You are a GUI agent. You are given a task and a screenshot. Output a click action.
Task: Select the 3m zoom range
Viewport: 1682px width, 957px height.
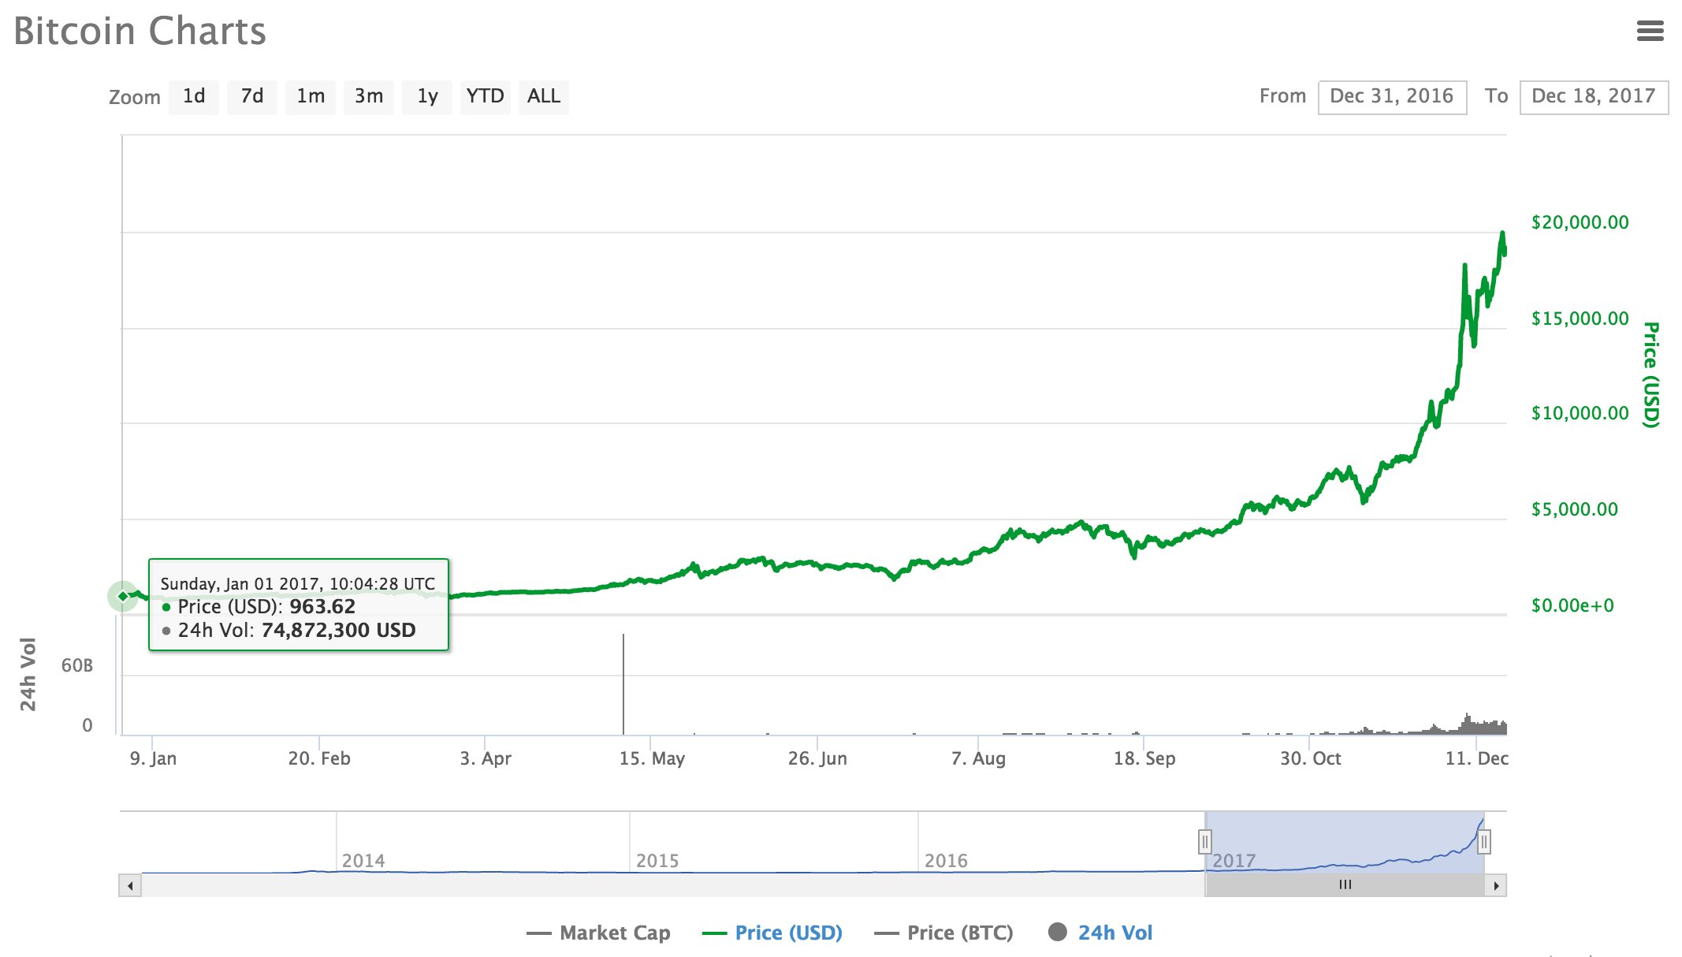tap(369, 97)
